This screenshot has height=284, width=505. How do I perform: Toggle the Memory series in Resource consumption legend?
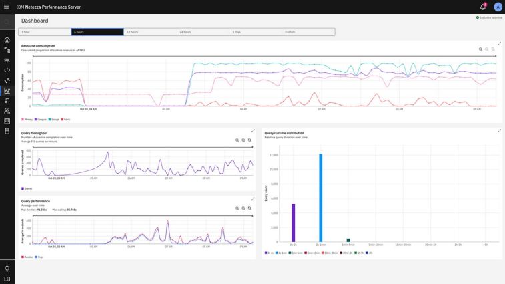(x=27, y=120)
